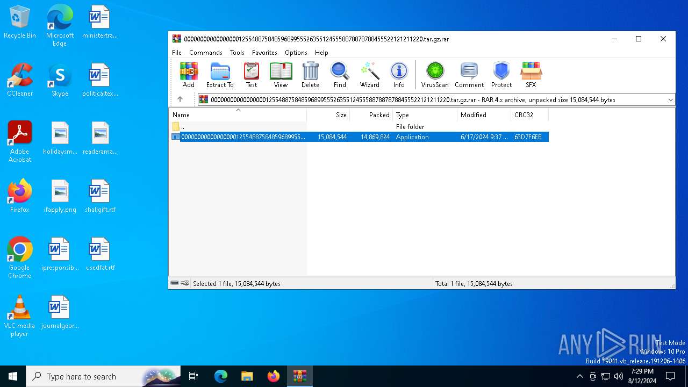Click the Protect shield icon
The image size is (688, 387).
tap(501, 75)
